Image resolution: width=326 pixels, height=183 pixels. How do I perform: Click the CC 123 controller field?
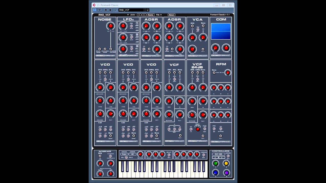pos(219,155)
